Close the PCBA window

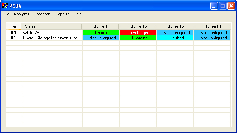tap(231, 6)
